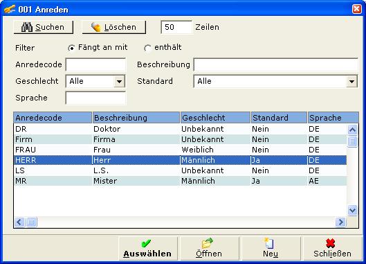Click the eraser Löschen icon
Image resolution: width=366 pixels, height=264 pixels.
point(95,27)
